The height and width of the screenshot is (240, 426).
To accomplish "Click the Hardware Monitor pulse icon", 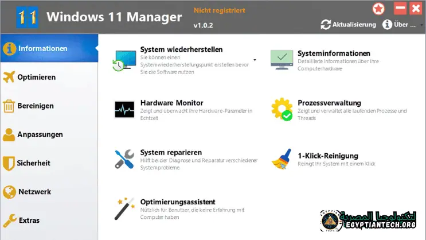I will (x=124, y=110).
